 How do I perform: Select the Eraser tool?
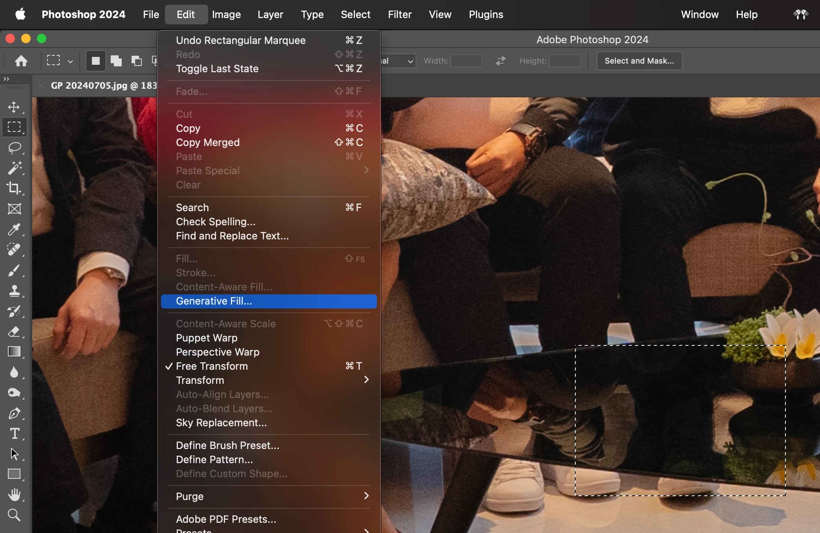pos(14,332)
